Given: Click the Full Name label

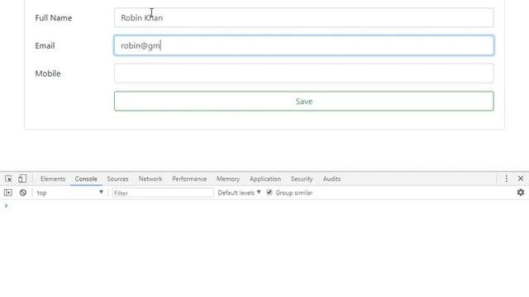Looking at the screenshot, I should point(54,18).
